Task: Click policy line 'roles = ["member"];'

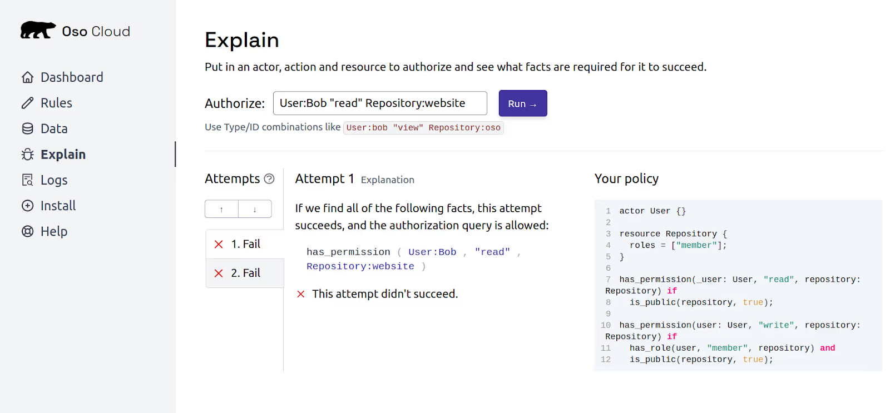Action: (678, 245)
